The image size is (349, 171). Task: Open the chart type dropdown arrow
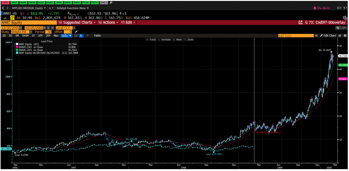[88, 35]
